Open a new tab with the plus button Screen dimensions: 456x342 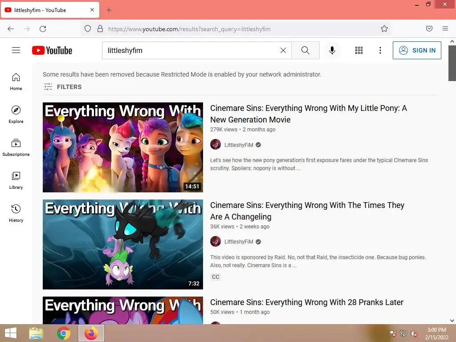coord(109,10)
